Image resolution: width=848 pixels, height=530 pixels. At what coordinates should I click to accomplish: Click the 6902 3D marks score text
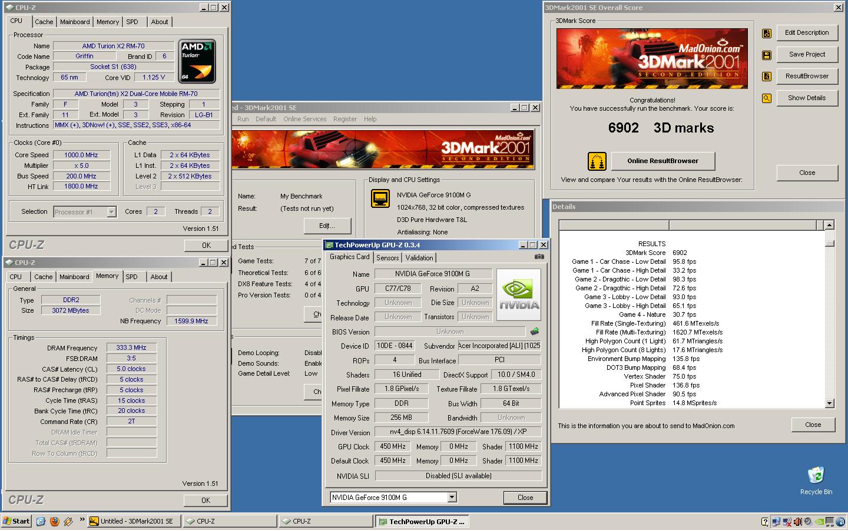(x=661, y=128)
